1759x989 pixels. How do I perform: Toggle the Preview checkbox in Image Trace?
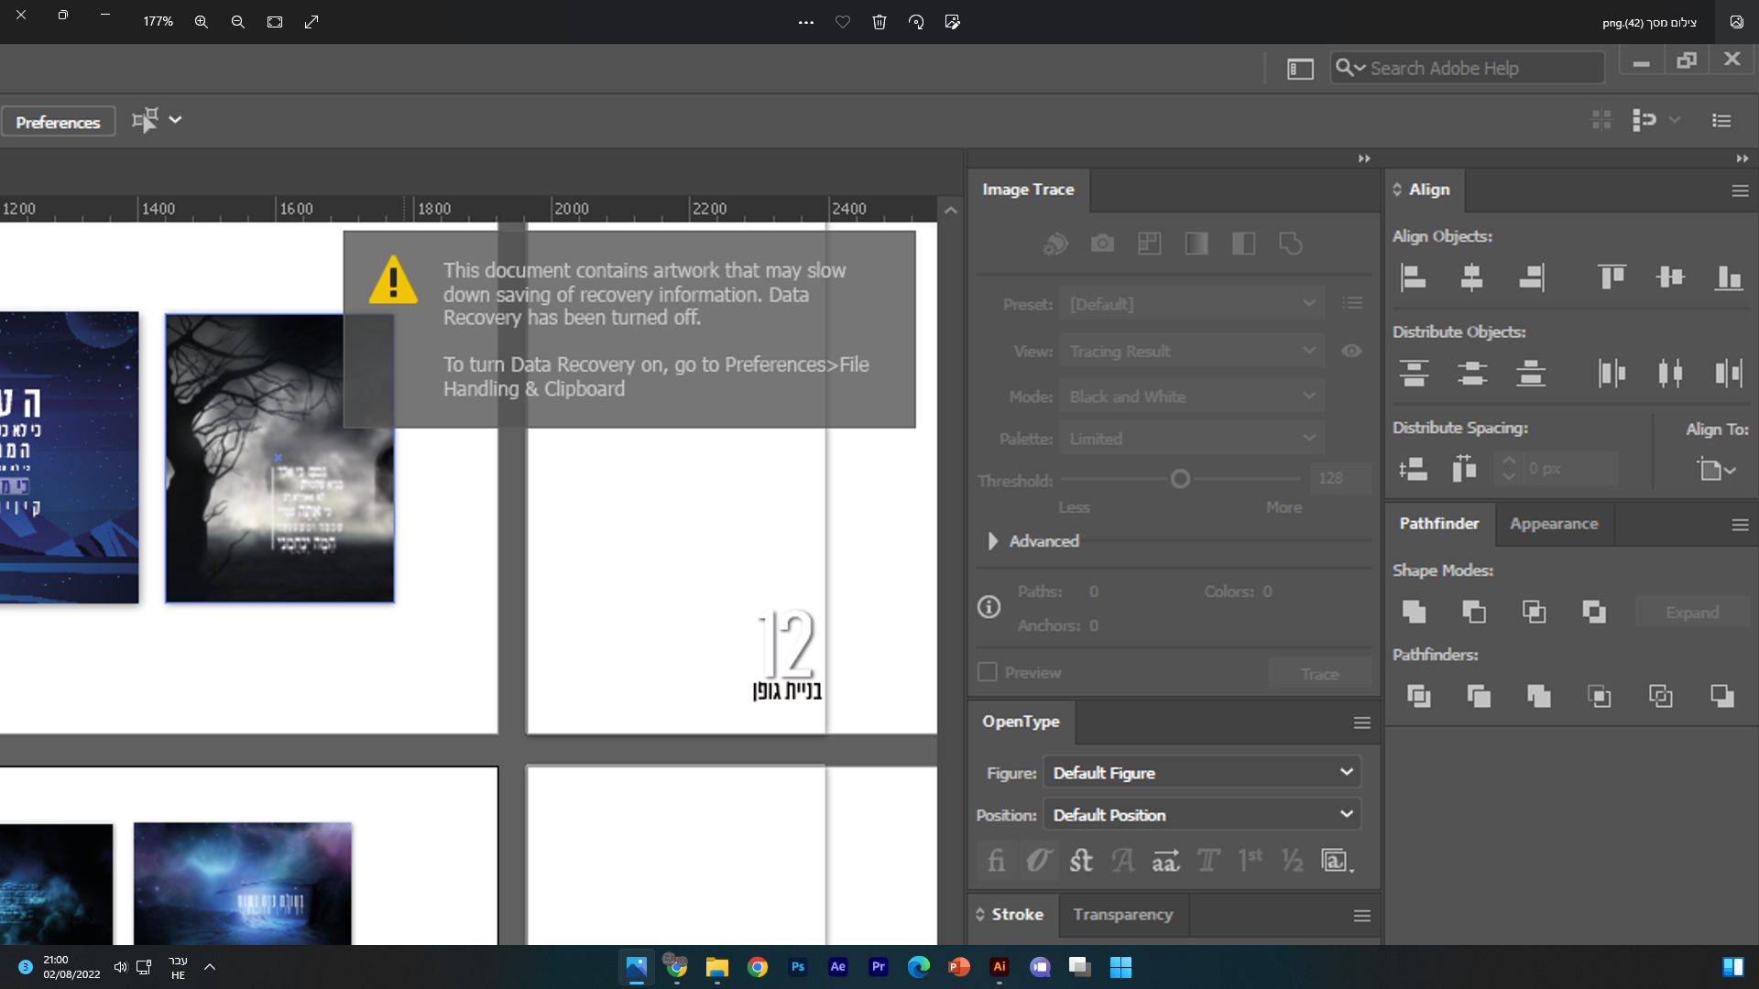click(x=987, y=672)
